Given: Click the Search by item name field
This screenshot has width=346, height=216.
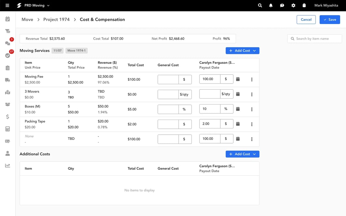Looking at the screenshot, I should [314, 39].
